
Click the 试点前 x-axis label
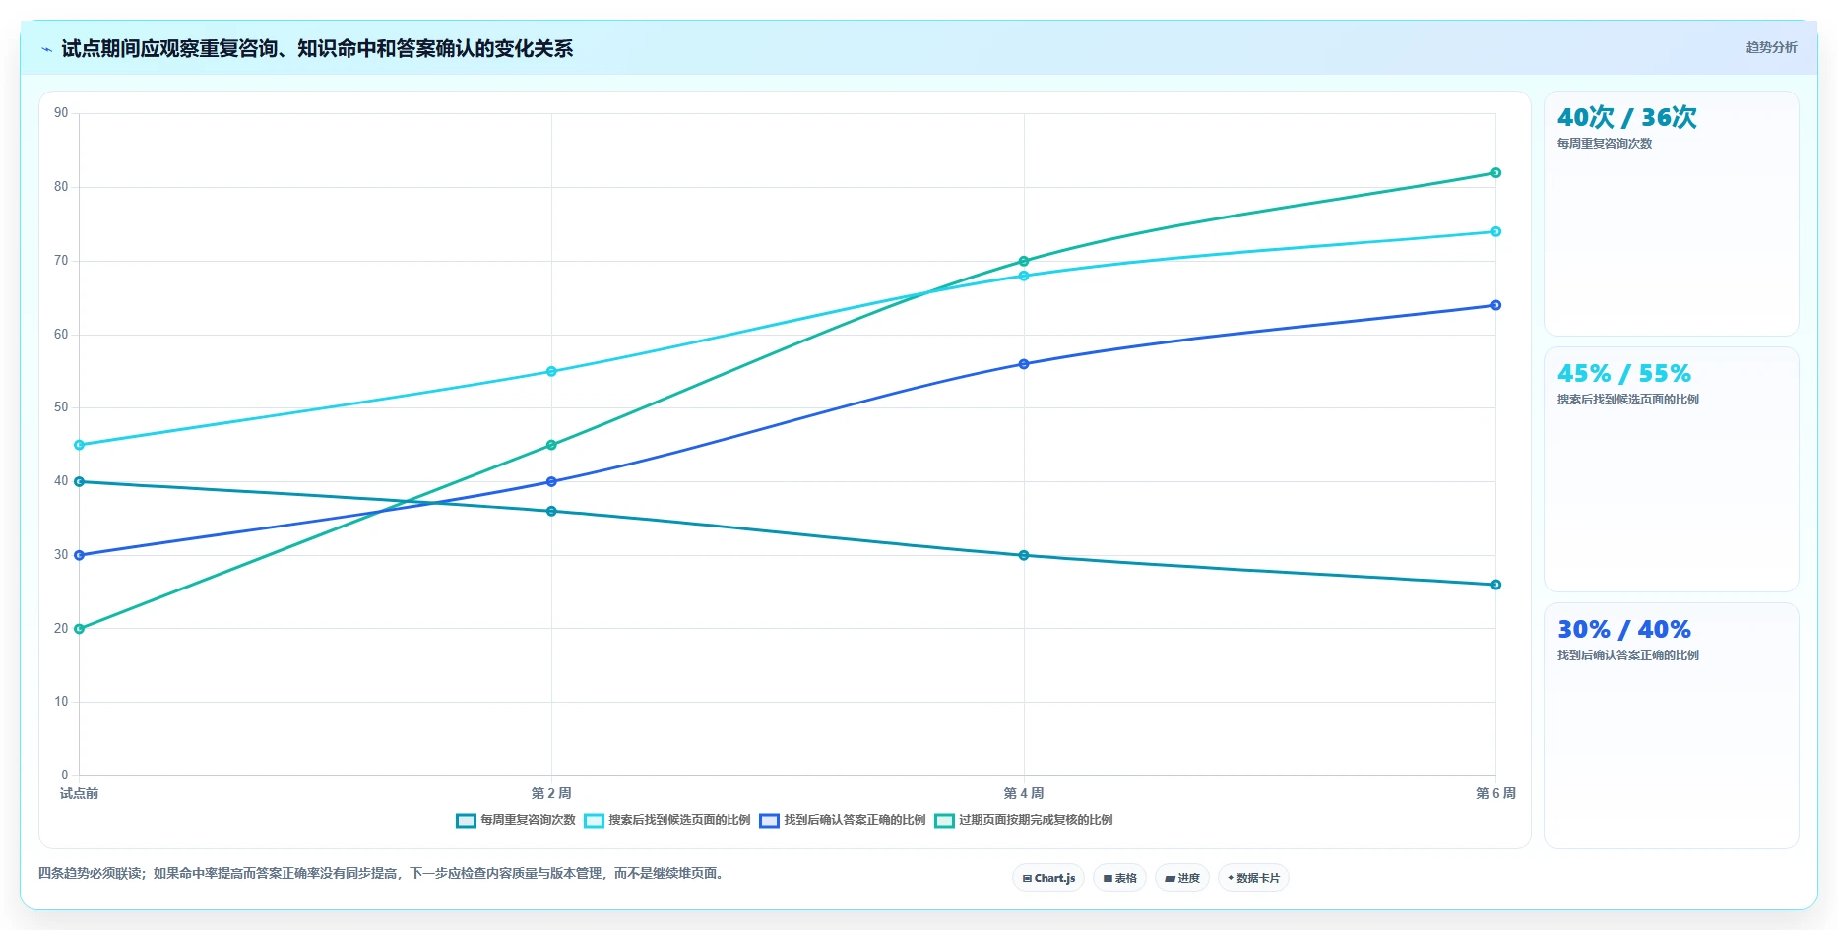(x=79, y=793)
